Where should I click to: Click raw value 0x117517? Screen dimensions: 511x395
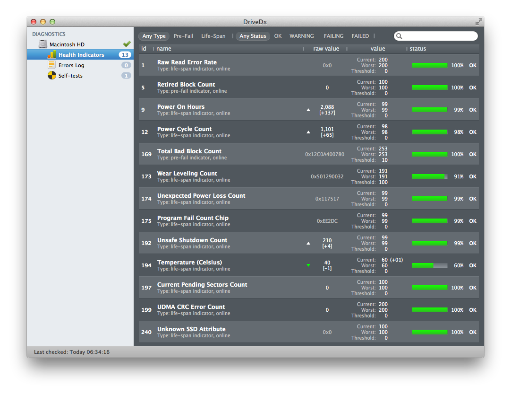pyautogui.click(x=327, y=199)
